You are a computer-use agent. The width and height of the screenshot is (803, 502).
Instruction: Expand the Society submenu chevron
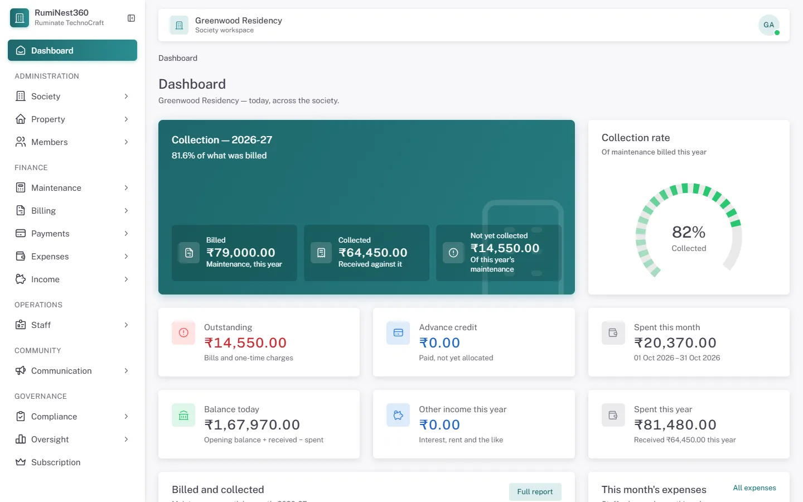126,96
